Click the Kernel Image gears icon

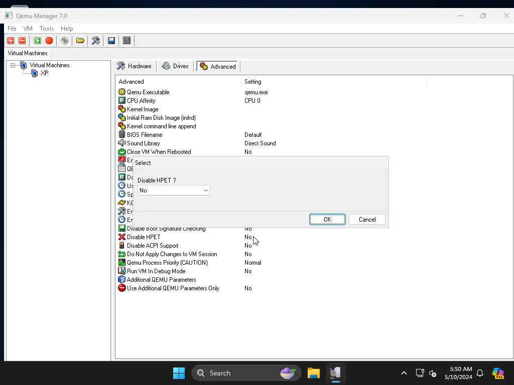pyautogui.click(x=122, y=109)
